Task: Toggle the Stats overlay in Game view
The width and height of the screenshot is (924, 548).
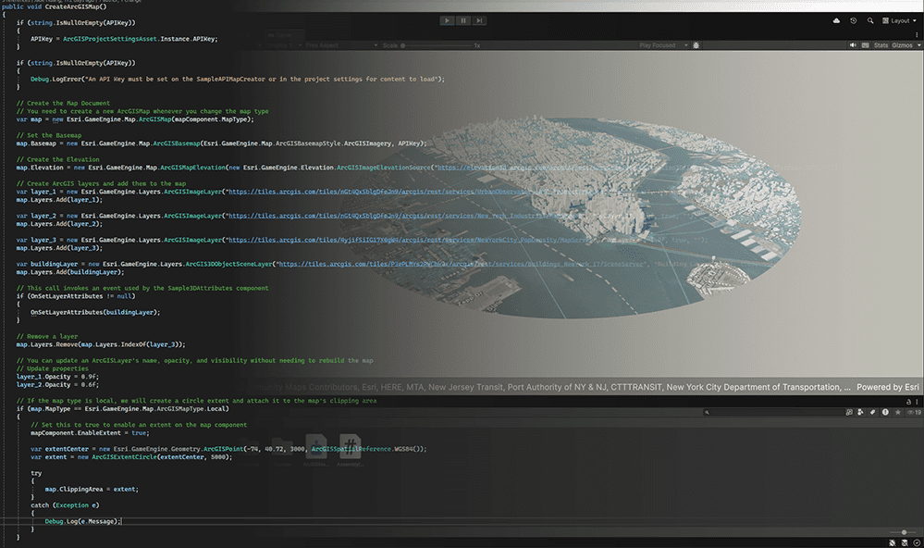Action: (881, 44)
